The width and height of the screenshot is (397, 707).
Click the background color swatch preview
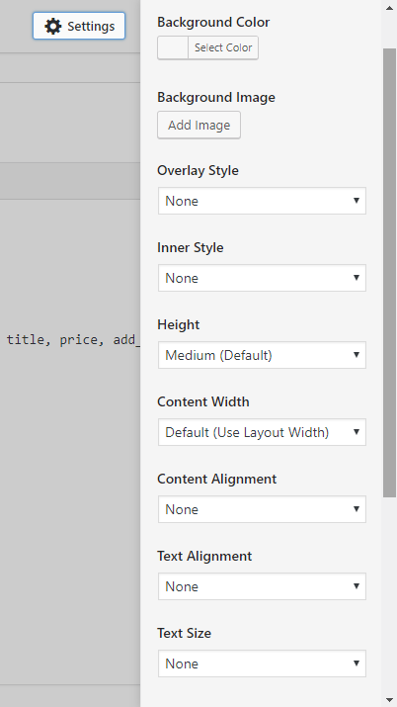(x=173, y=47)
